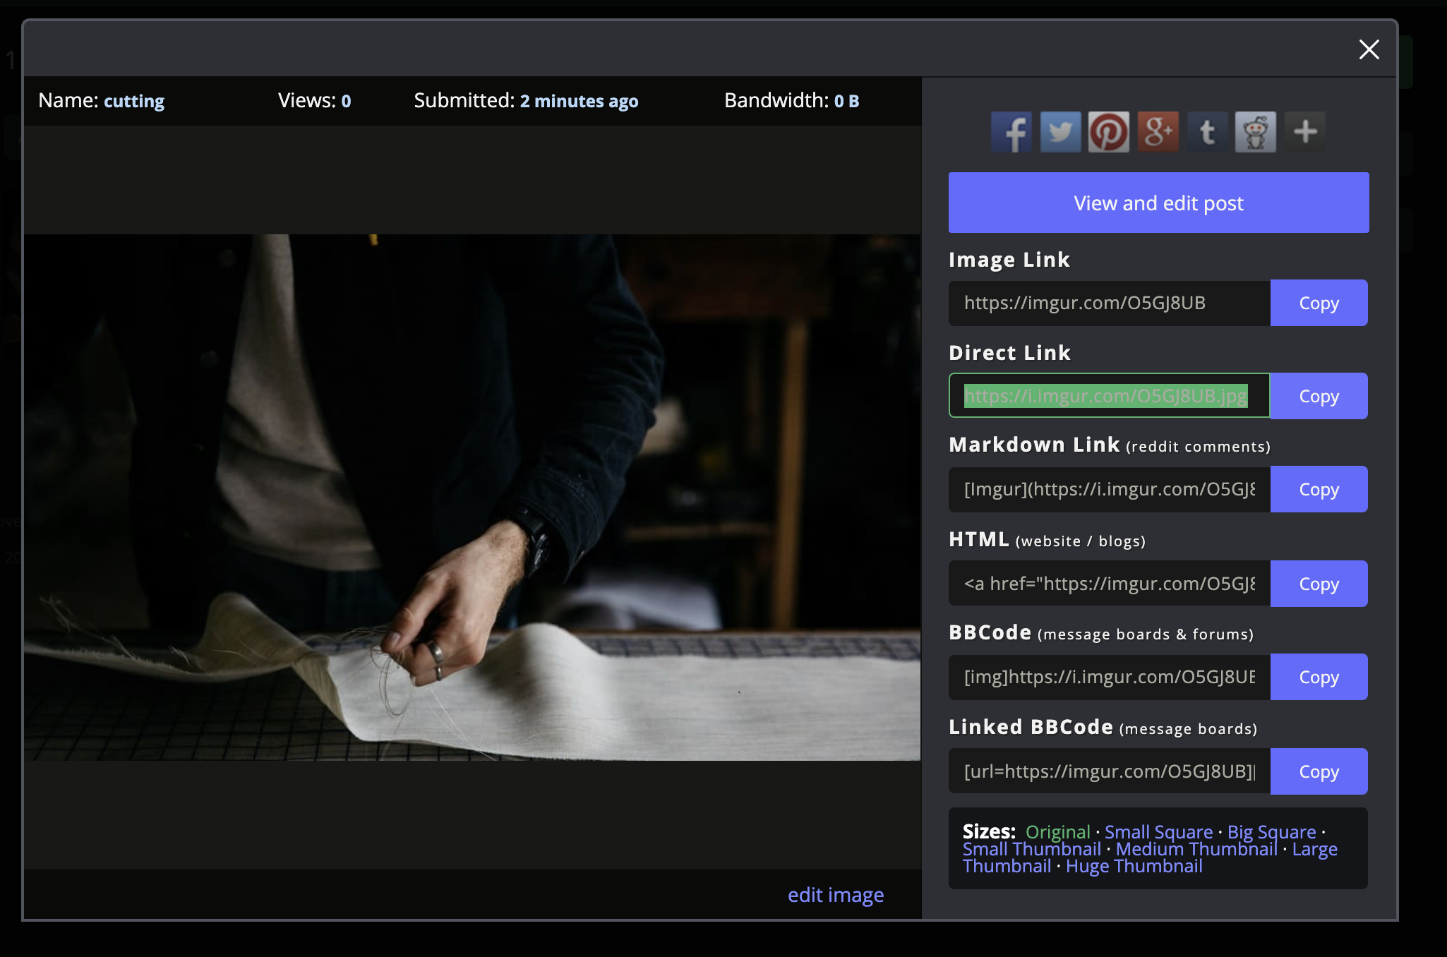The height and width of the screenshot is (957, 1447).
Task: Copy the Markdown Link text
Action: pyautogui.click(x=1319, y=489)
